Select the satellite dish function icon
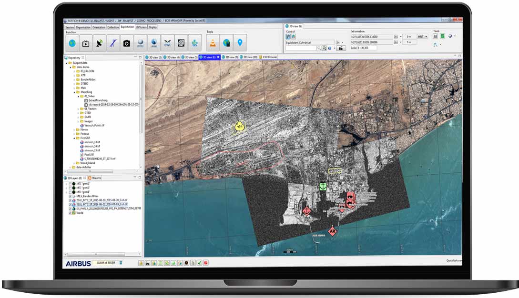The width and height of the screenshot is (519, 298). [x=99, y=43]
